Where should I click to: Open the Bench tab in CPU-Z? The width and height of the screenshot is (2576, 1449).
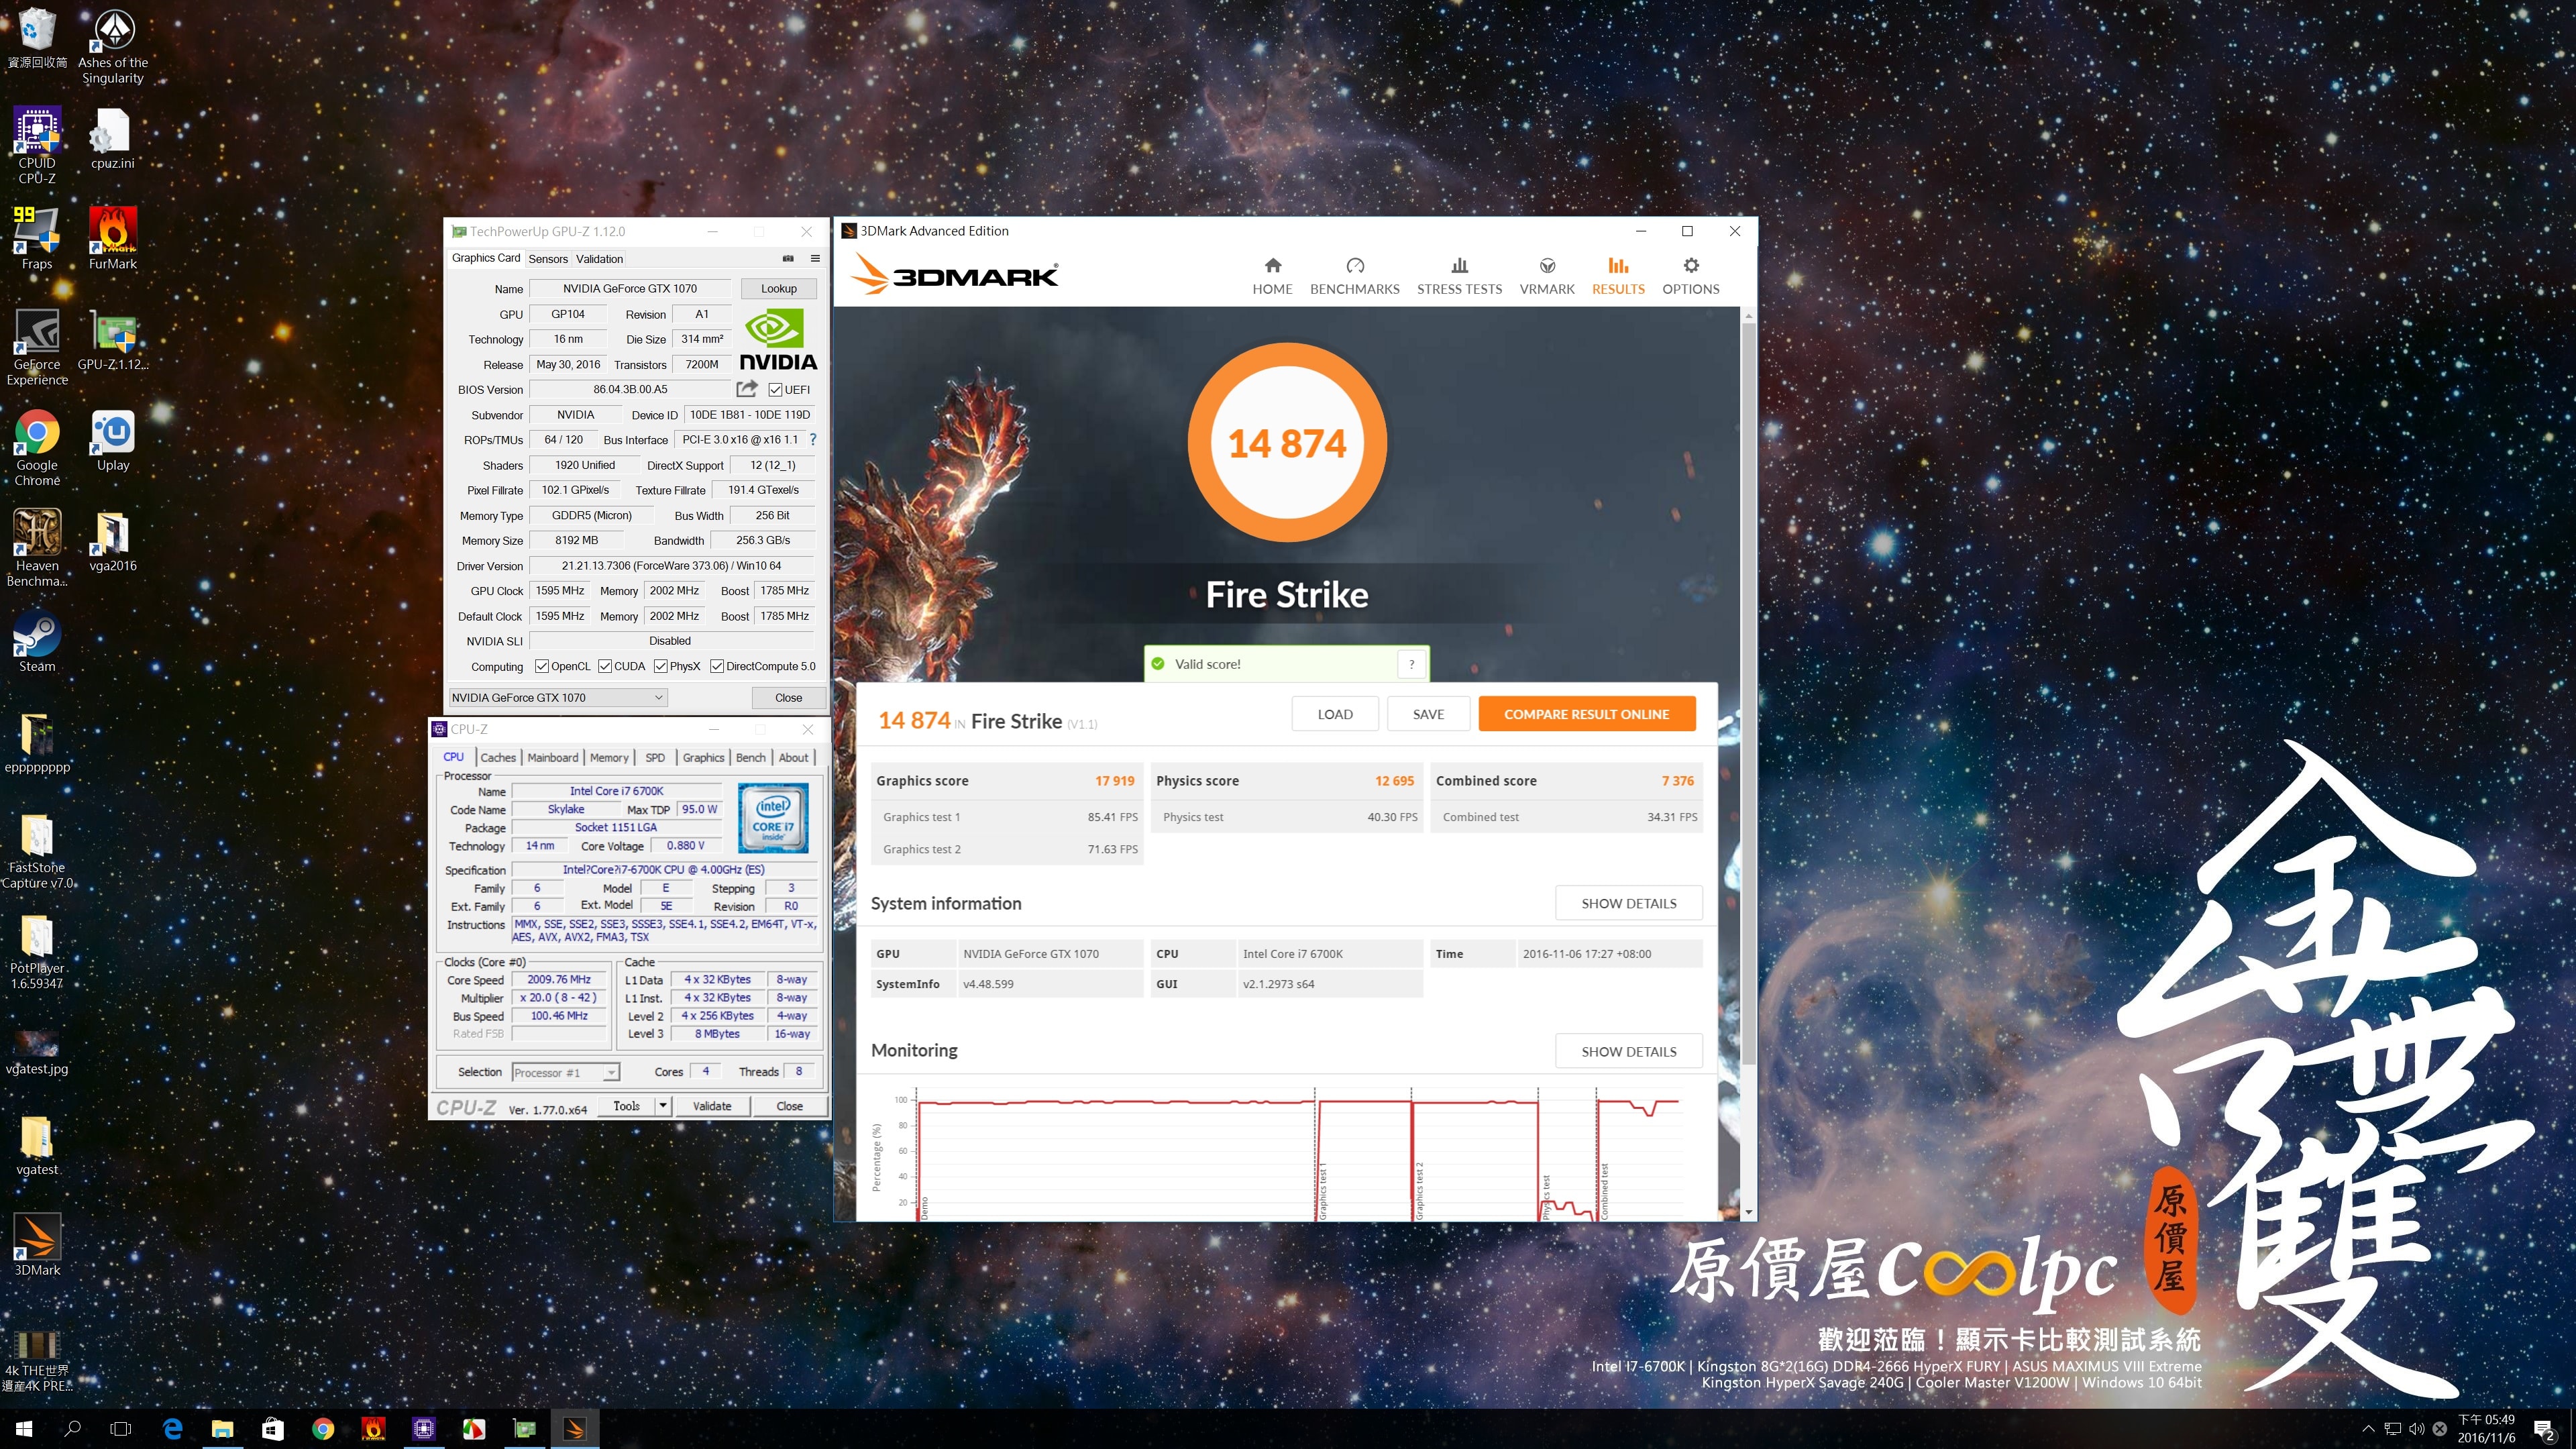click(751, 757)
